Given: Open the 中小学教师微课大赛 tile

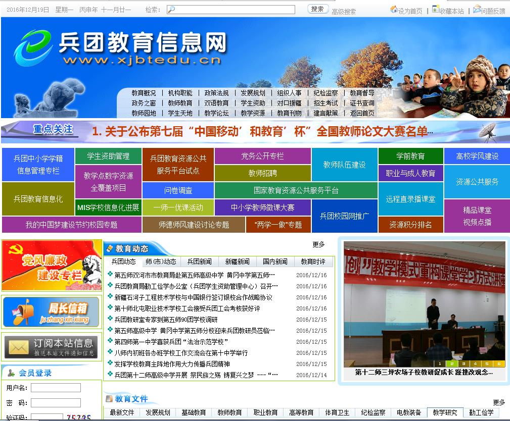Looking at the screenshot, I should pos(262,207).
